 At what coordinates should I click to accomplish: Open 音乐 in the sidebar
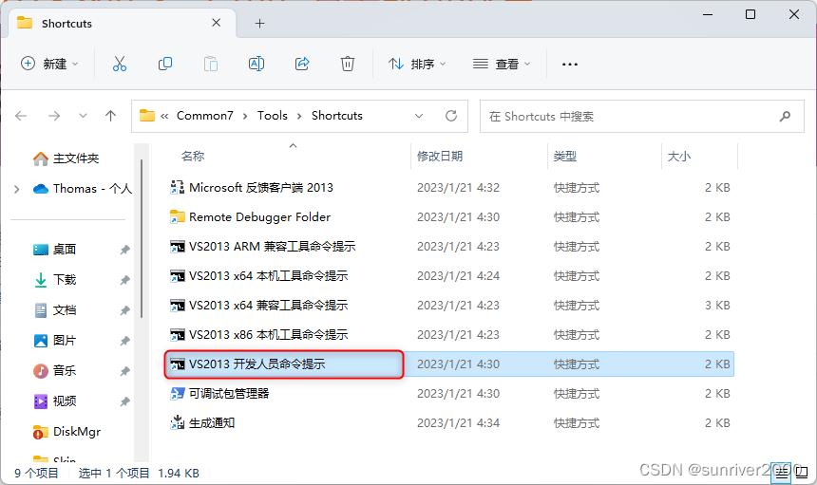(54, 370)
